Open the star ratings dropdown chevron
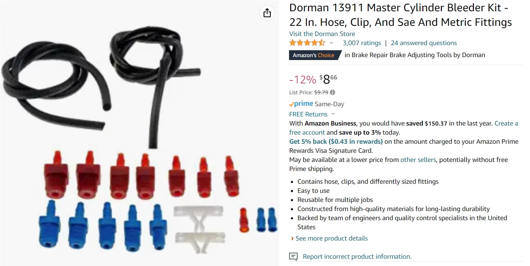The width and height of the screenshot is (530, 266). 331,43
